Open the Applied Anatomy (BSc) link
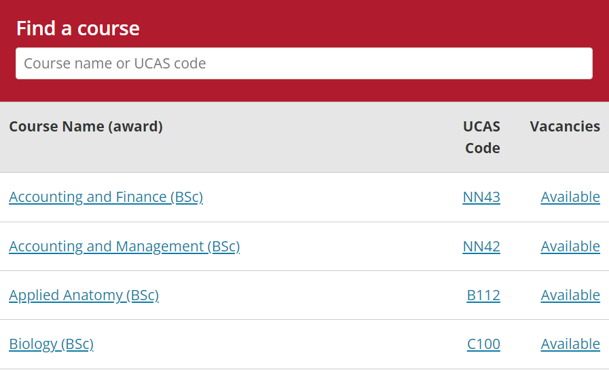Viewport: 609px width, 372px height. click(x=84, y=295)
